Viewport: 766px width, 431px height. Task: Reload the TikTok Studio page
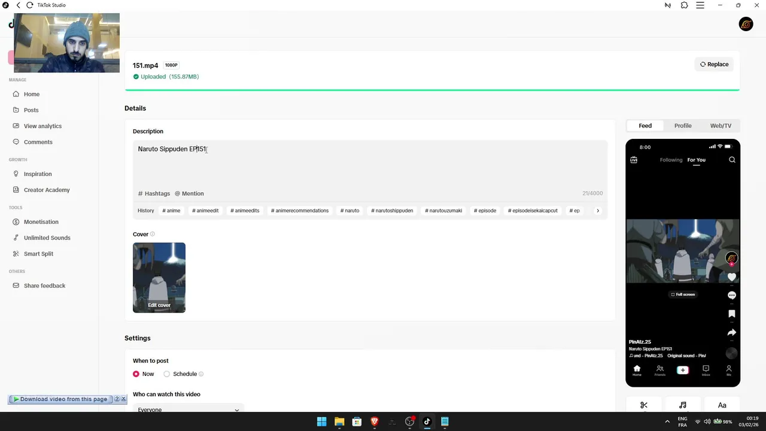point(30,5)
